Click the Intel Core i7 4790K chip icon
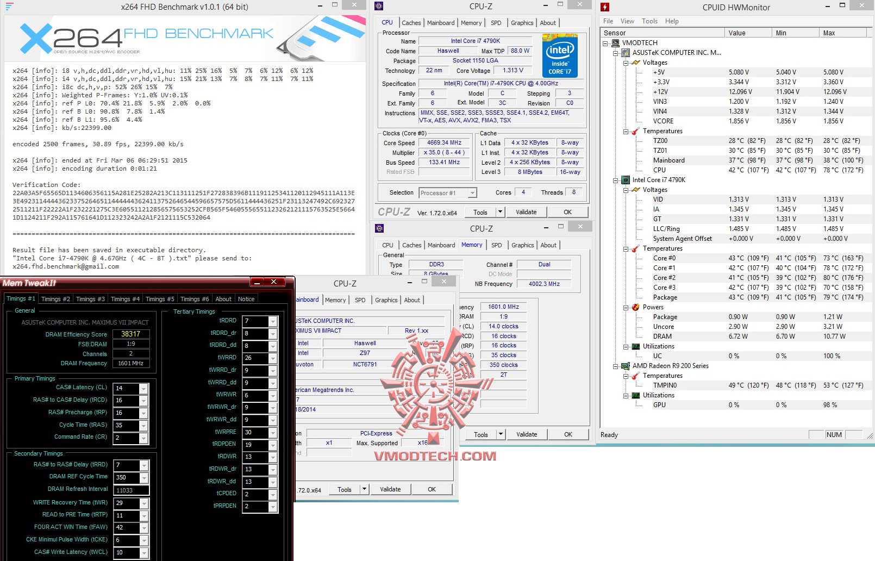Viewport: 875px width, 561px height. [626, 180]
